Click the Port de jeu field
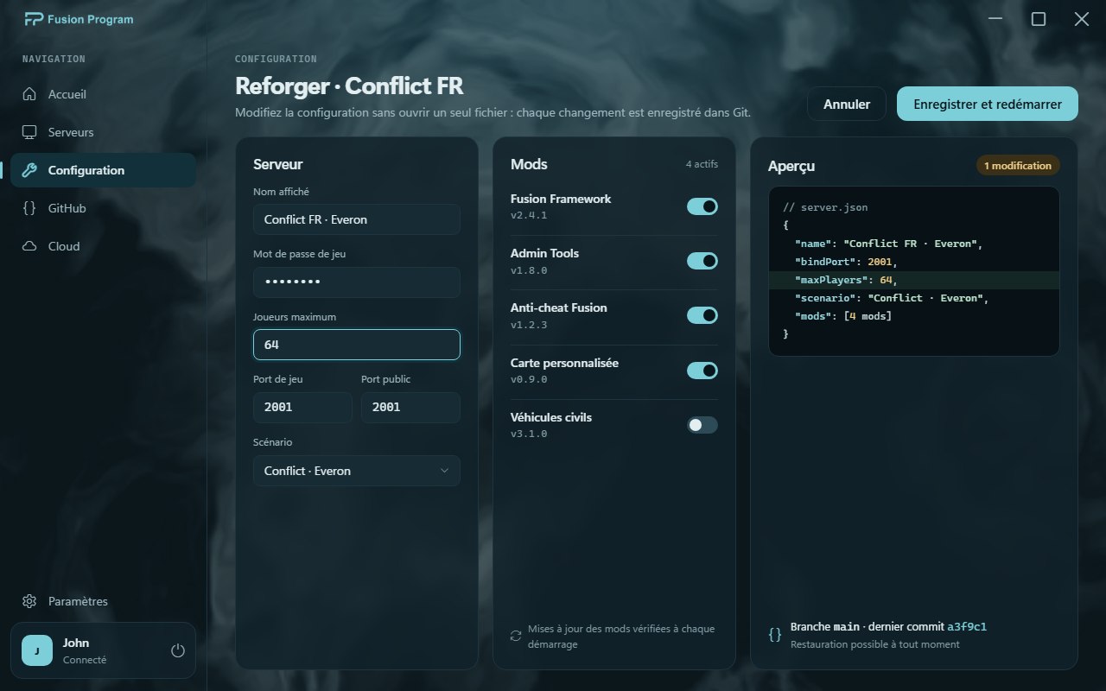 coord(302,408)
